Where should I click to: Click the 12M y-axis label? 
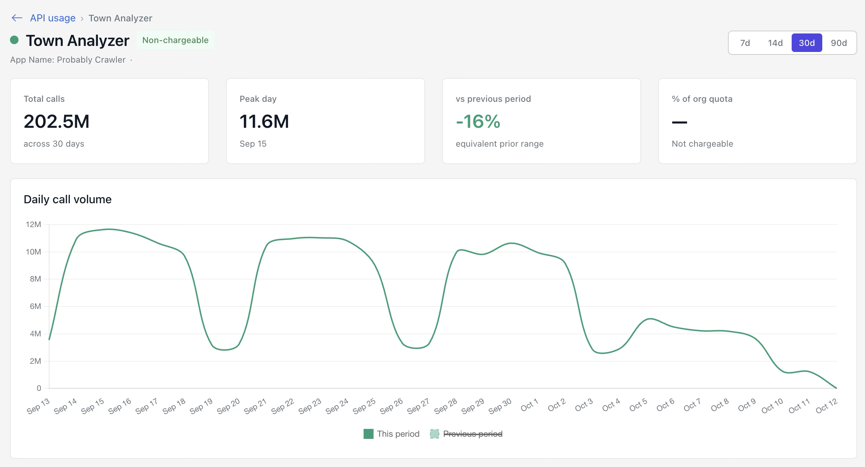pyautogui.click(x=33, y=225)
